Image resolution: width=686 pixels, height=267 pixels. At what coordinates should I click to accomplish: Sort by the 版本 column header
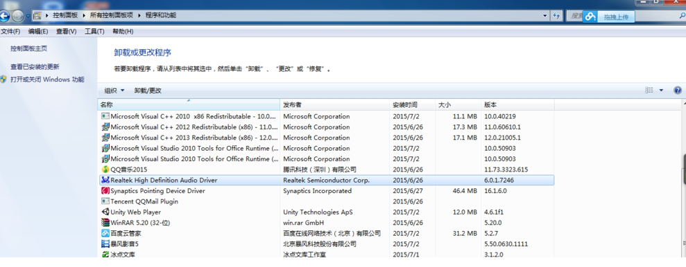pos(517,105)
